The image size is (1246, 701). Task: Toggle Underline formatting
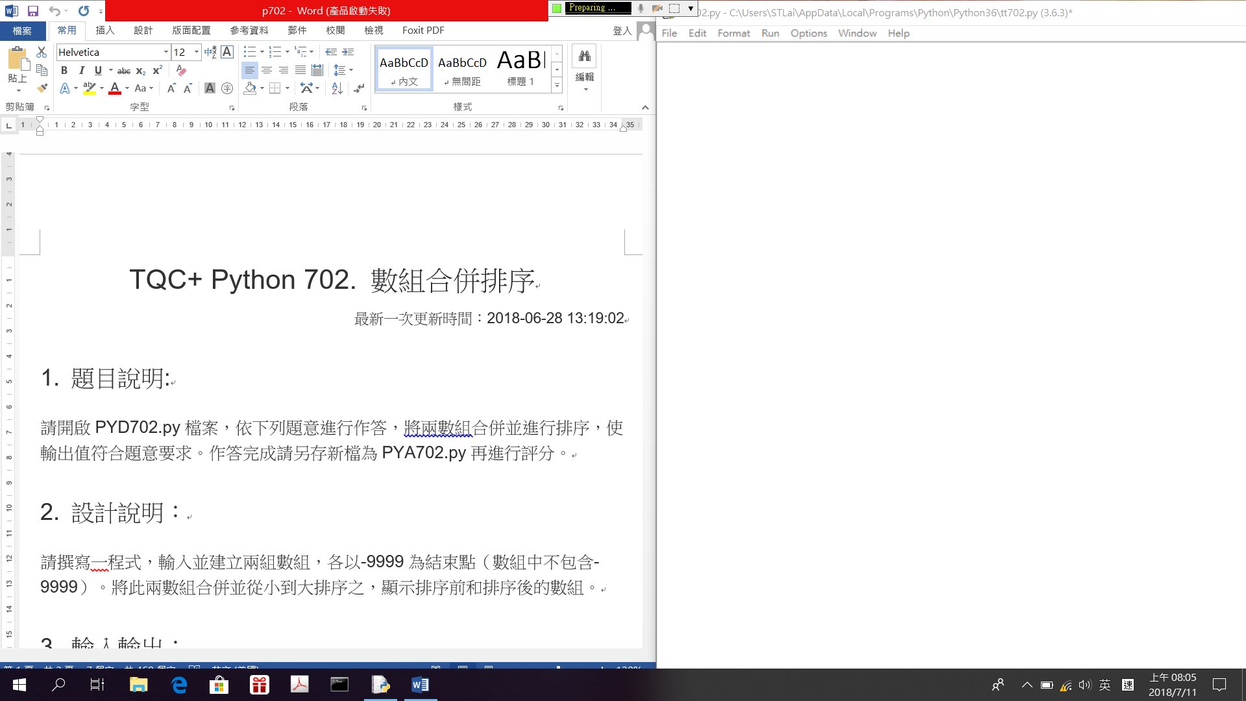point(98,70)
